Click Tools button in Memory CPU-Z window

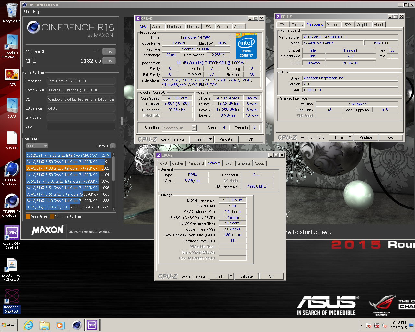pyautogui.click(x=219, y=276)
